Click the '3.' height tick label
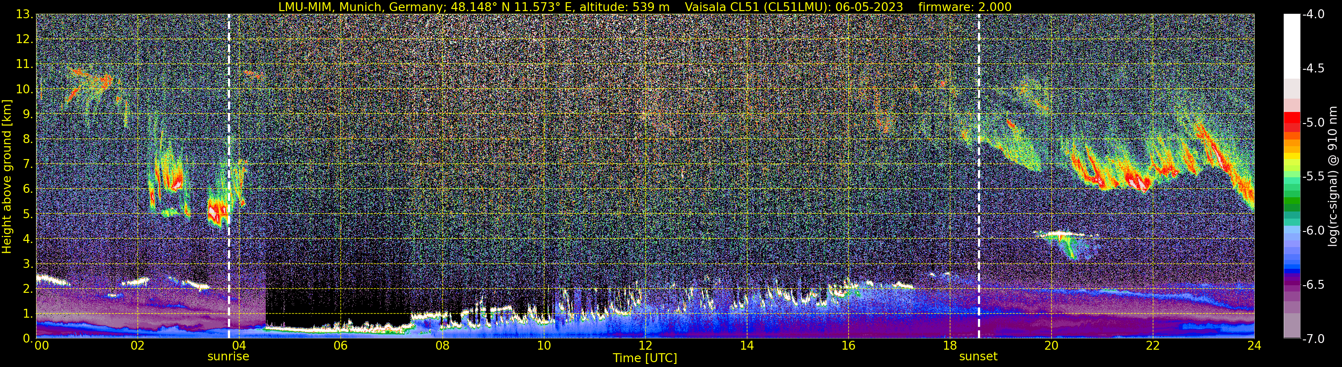 (27, 264)
